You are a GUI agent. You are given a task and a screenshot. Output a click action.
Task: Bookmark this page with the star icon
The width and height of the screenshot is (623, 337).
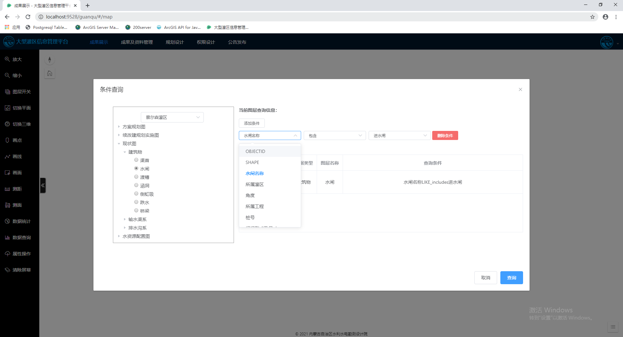point(592,17)
